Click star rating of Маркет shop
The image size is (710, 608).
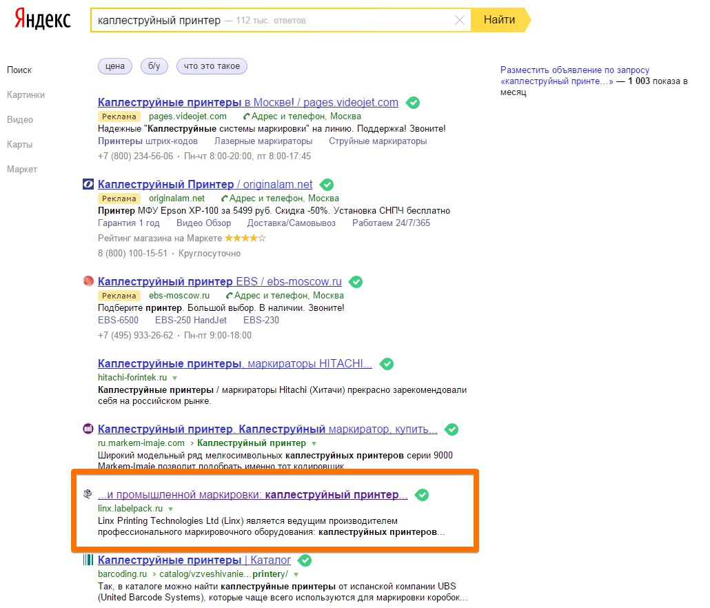245,238
